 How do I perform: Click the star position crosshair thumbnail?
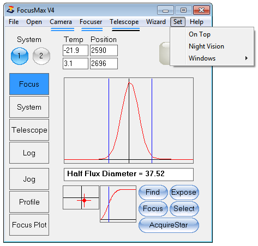[x=81, y=197]
